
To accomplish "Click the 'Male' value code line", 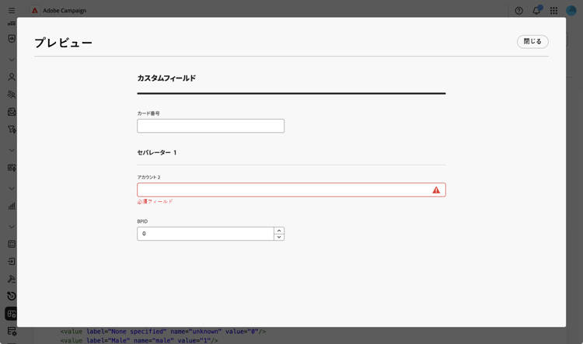I will pyautogui.click(x=139, y=340).
